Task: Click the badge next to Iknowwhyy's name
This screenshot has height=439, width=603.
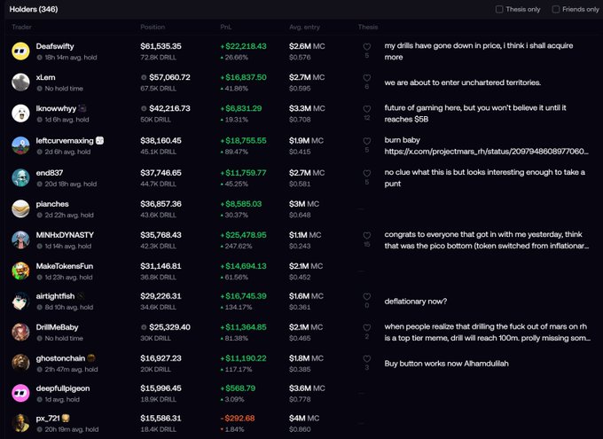Action: pos(82,108)
